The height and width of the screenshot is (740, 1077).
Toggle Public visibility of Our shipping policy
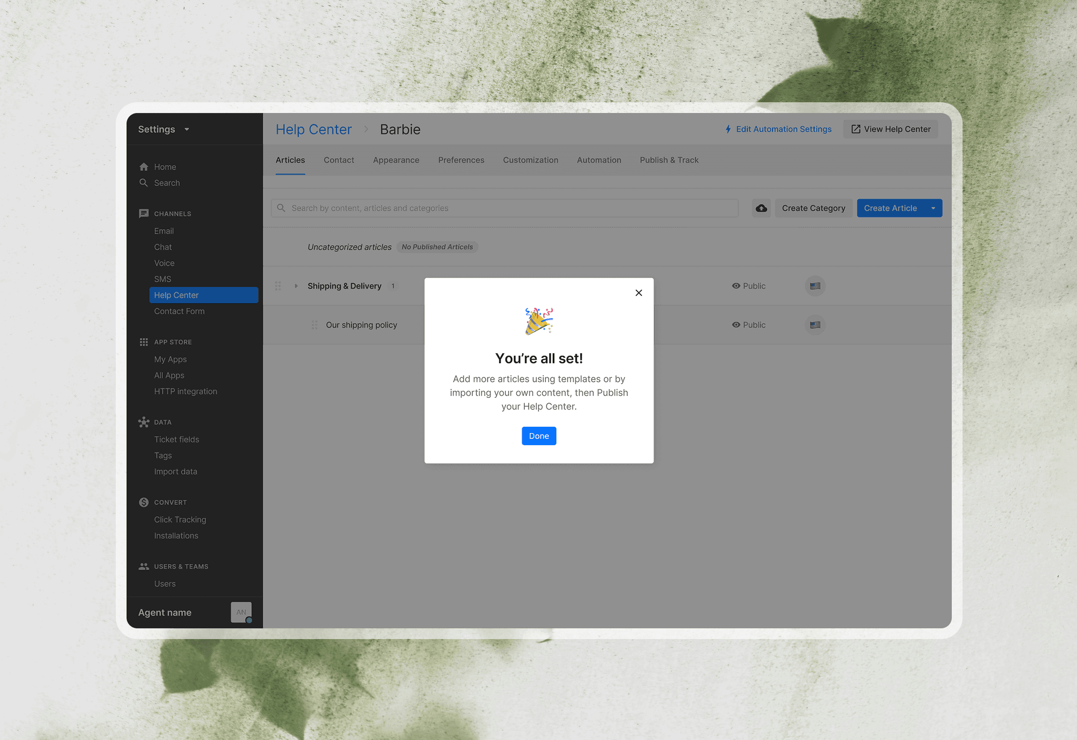tap(749, 325)
